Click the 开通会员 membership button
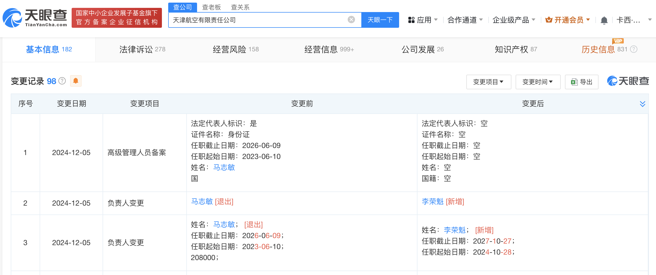Screen dimensions: 656x275 (568, 20)
